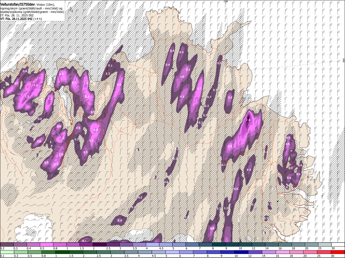Click the 0.1 label in the lower legend
The width and height of the screenshot is (345, 258).
click(2, 256)
